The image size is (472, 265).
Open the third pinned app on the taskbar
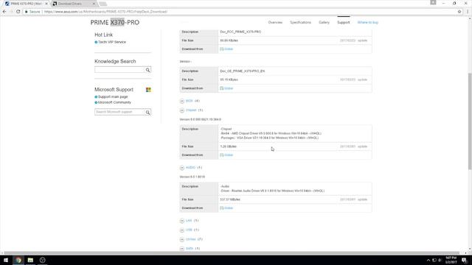43,260
